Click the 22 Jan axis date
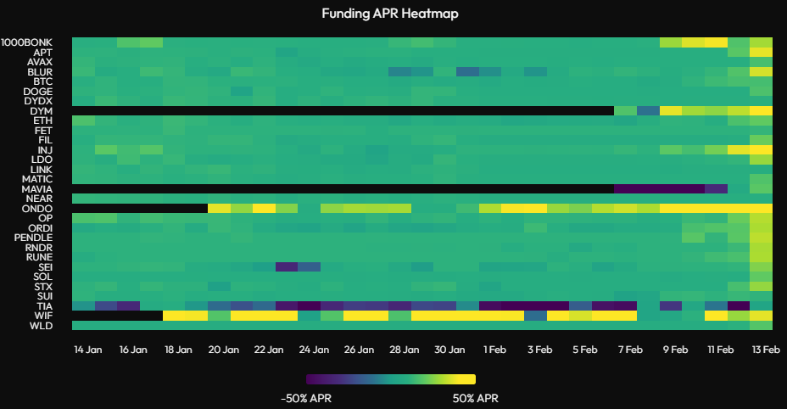Image resolution: width=787 pixels, height=409 pixels. click(x=269, y=350)
